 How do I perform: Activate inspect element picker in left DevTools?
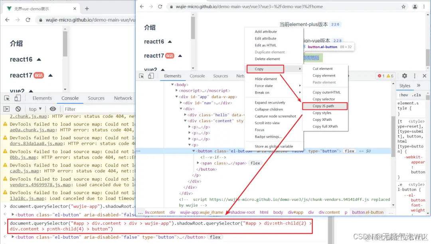(7, 98)
